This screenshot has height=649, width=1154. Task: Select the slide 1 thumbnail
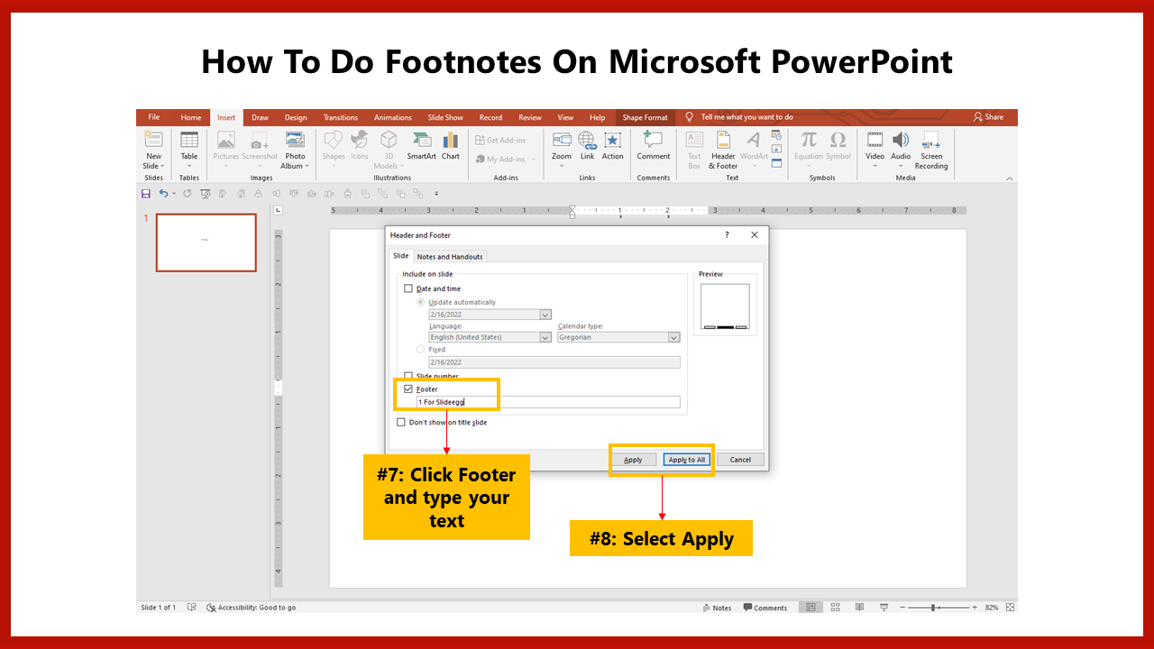pos(206,242)
